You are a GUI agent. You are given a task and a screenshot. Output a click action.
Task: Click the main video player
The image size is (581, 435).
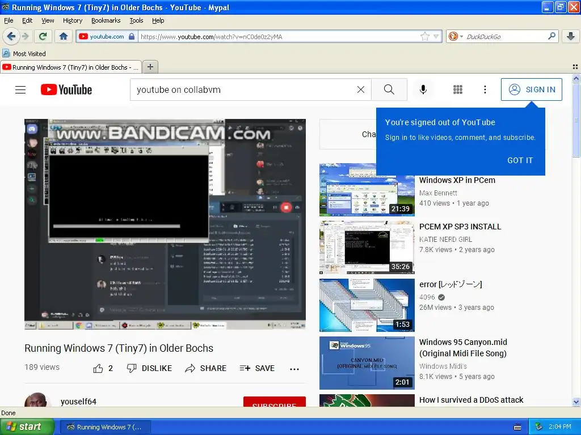point(165,224)
